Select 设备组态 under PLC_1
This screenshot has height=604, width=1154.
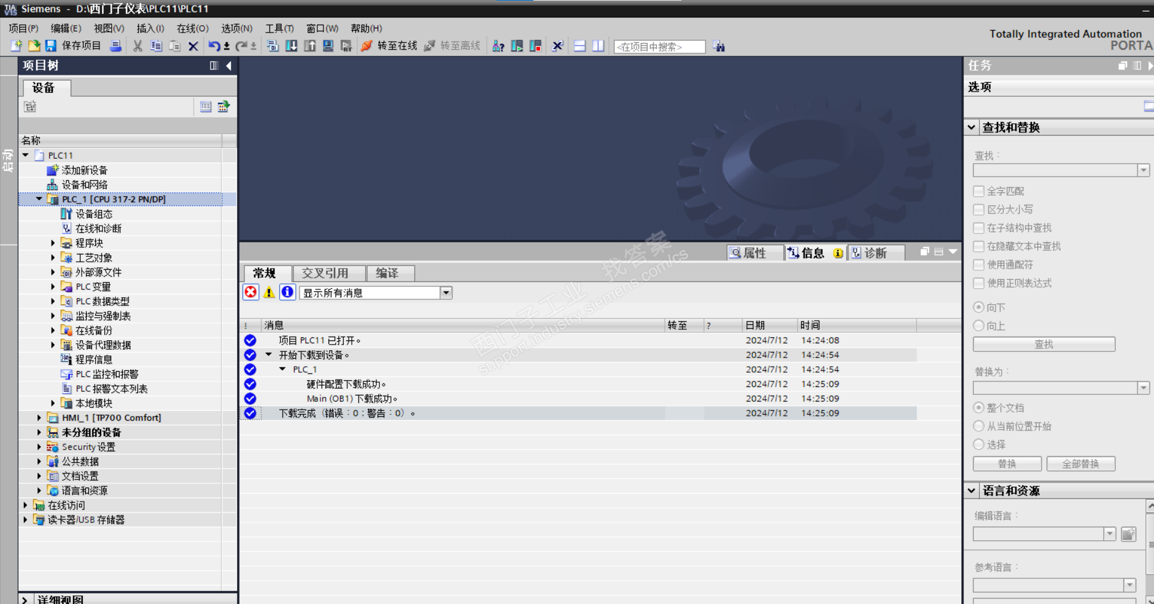click(x=94, y=214)
